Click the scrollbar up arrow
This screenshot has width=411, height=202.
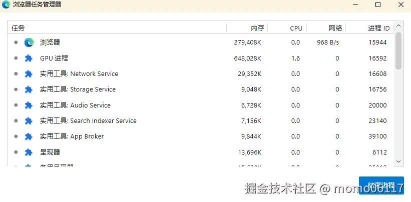point(398,26)
